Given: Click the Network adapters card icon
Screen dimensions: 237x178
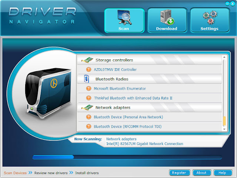Looking at the screenshot, I should point(87,108).
